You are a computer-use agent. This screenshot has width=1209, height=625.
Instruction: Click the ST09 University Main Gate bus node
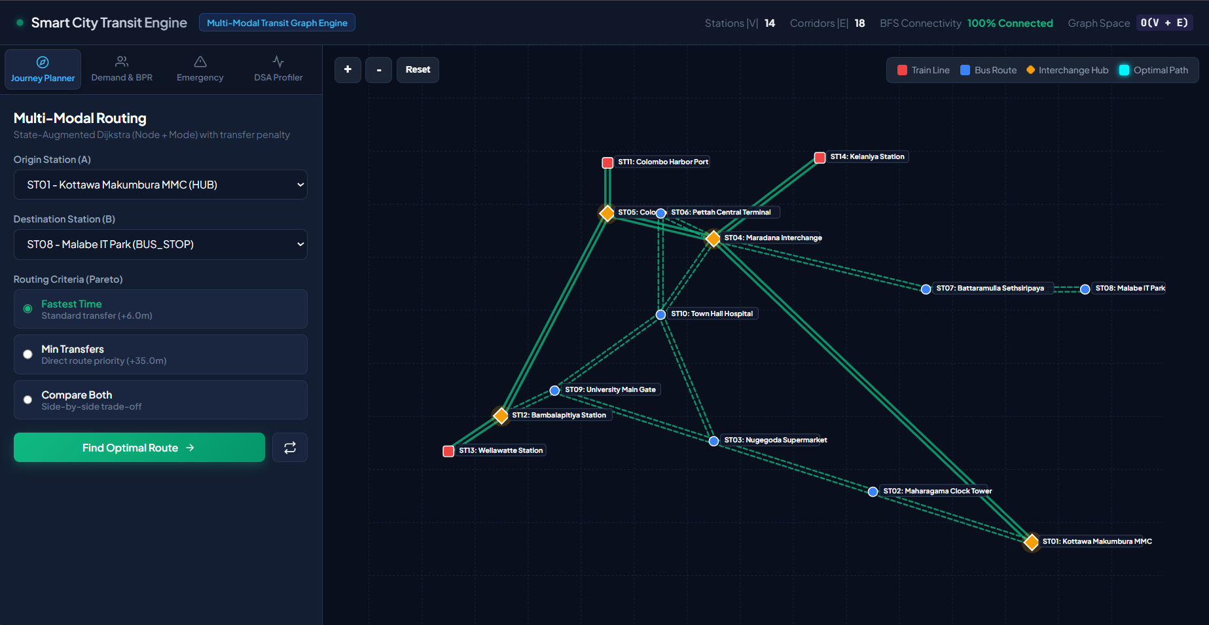tap(554, 391)
